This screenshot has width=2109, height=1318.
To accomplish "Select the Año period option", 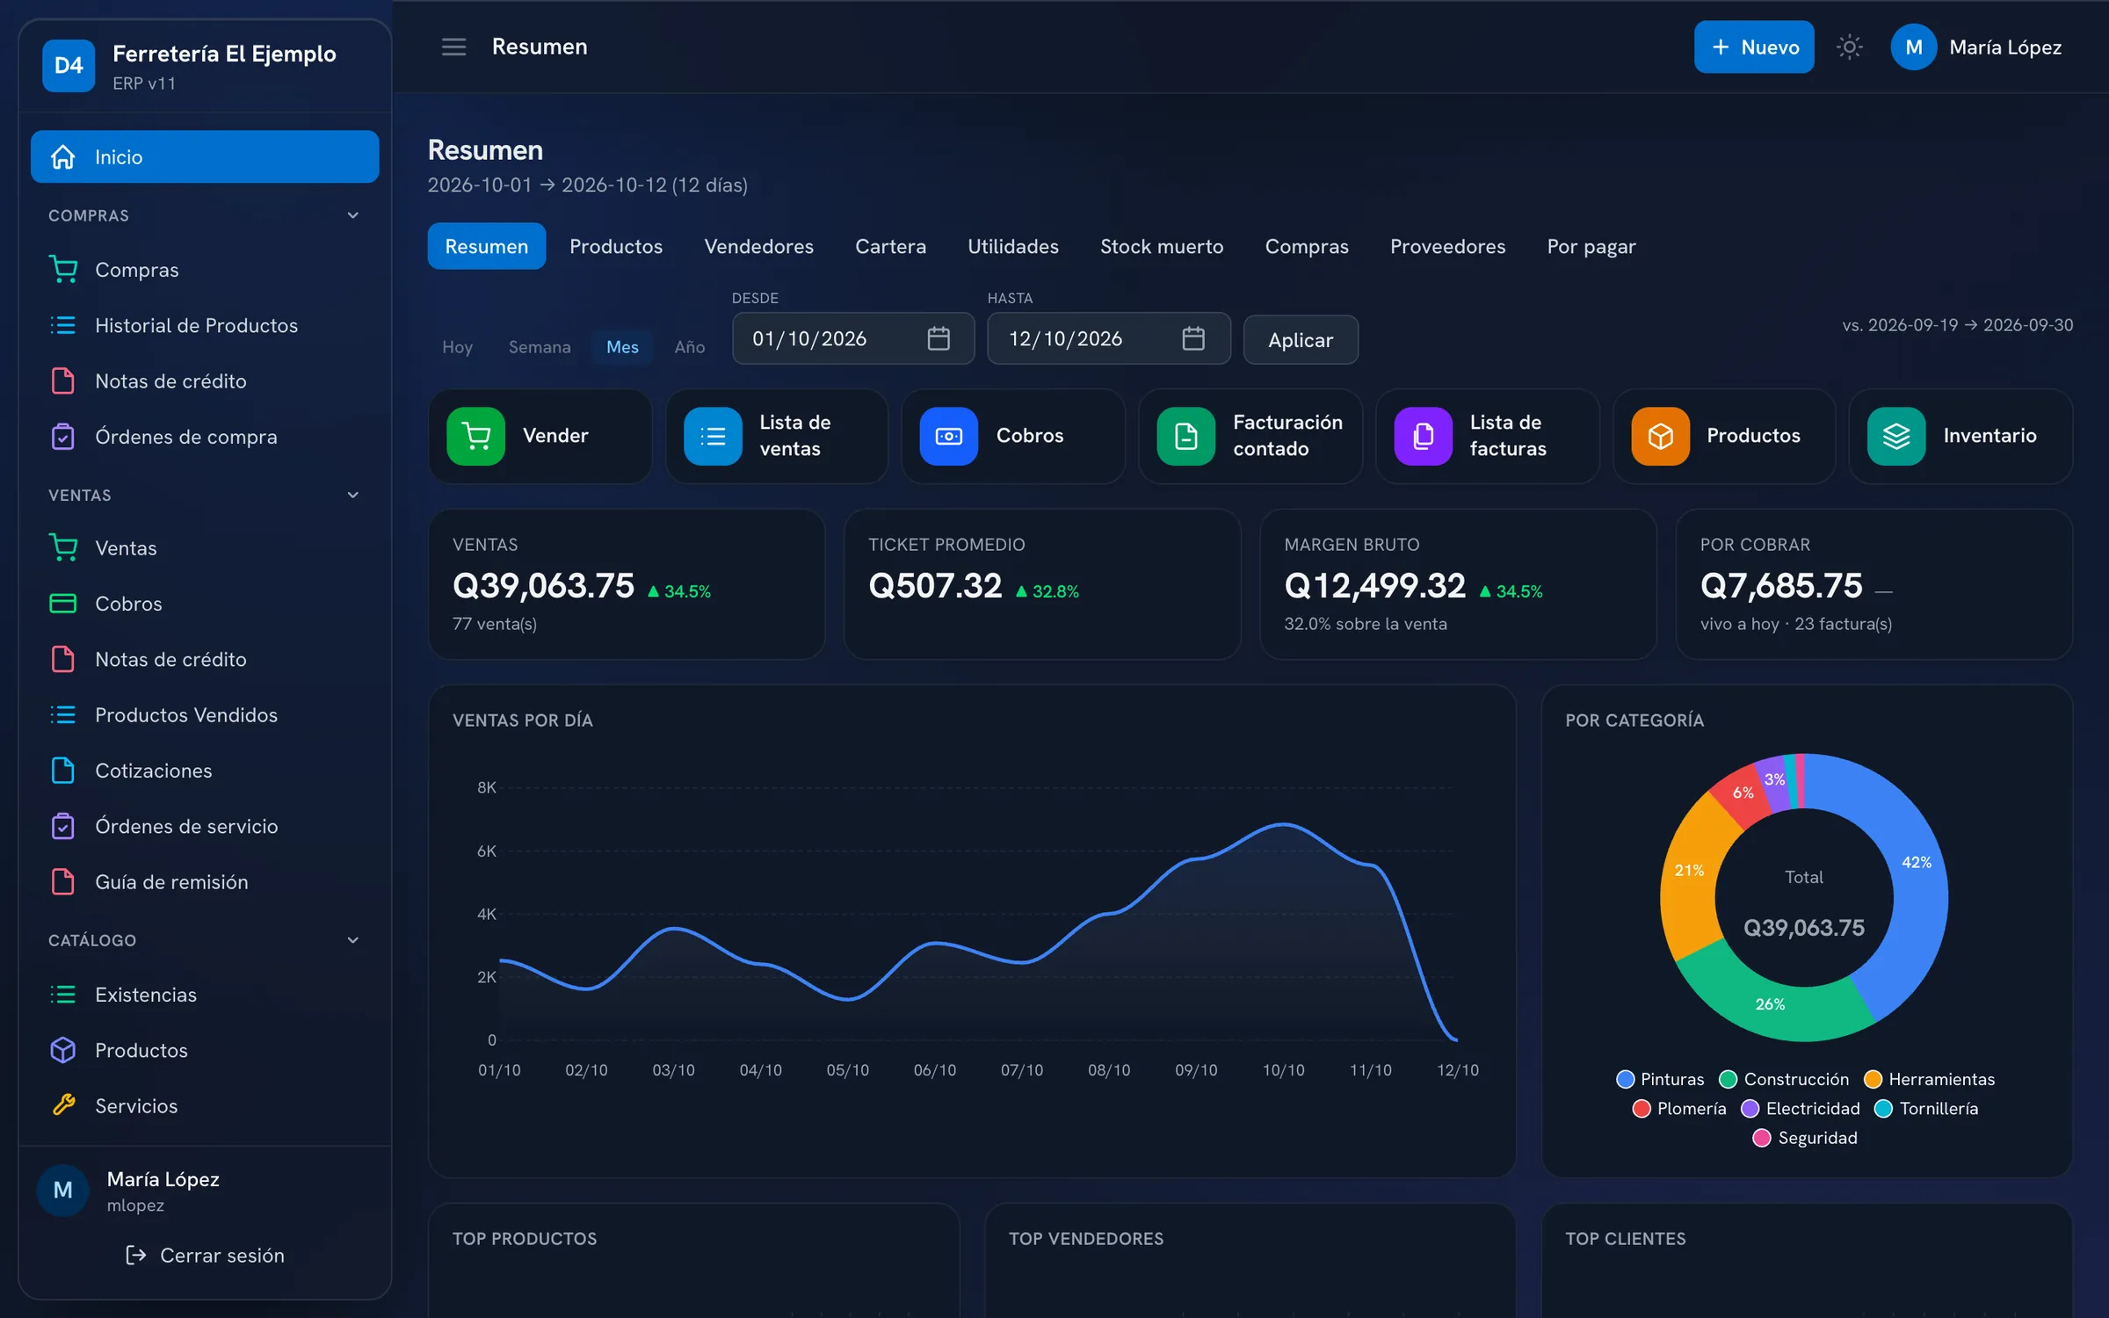I will pos(690,347).
